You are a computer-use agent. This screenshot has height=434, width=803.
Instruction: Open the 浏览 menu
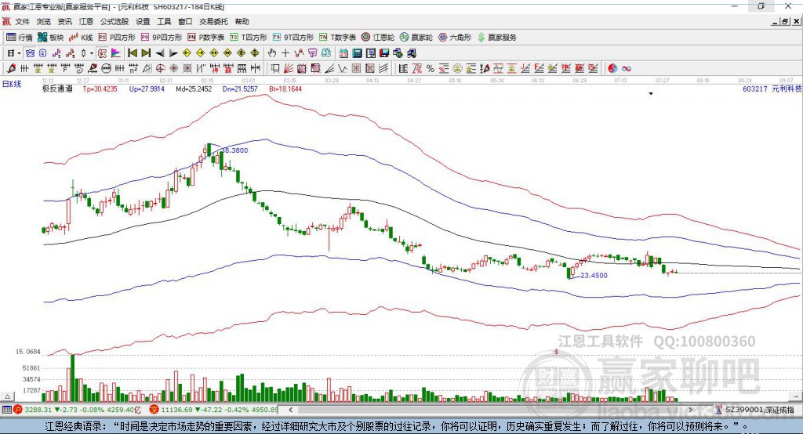[44, 21]
